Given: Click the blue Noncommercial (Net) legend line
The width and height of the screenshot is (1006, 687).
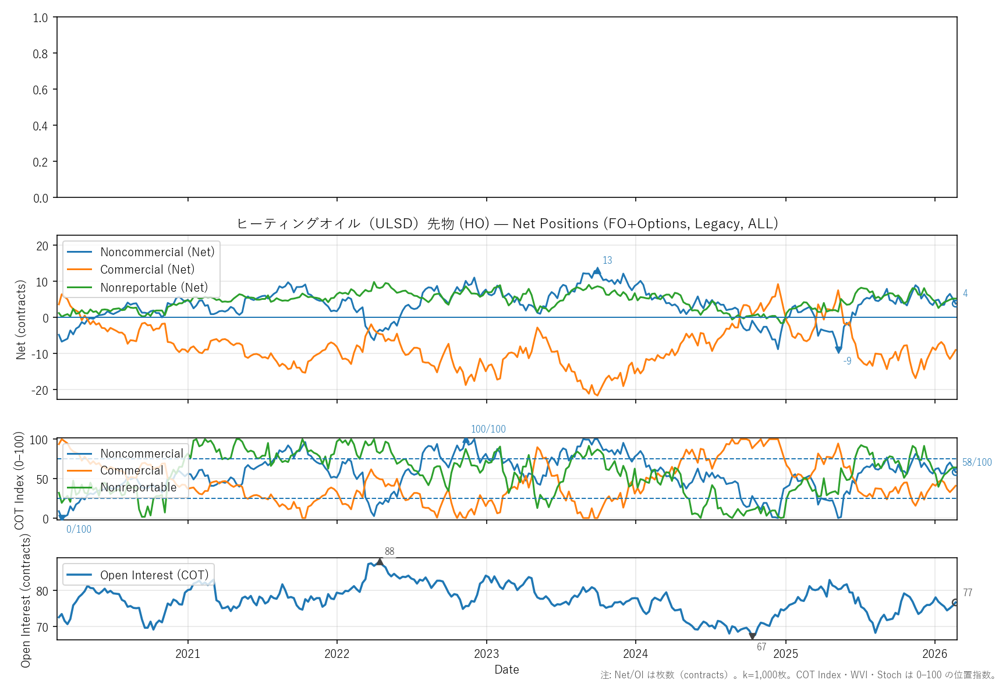Looking at the screenshot, I should tap(80, 252).
